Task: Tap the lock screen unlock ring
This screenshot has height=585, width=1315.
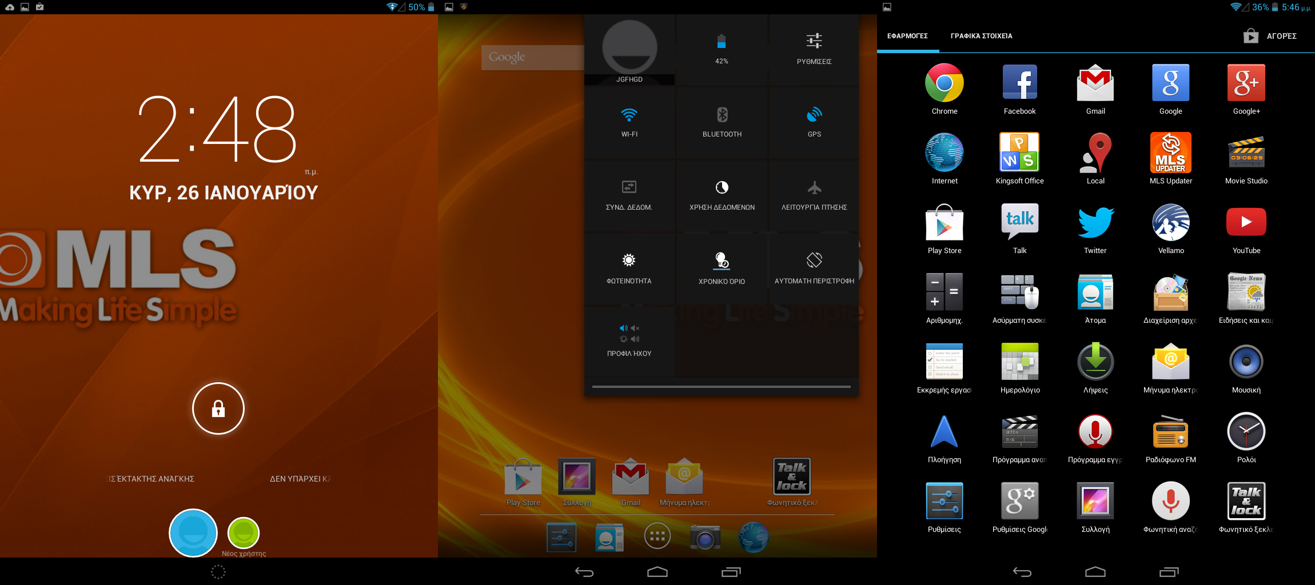Action: tap(218, 408)
